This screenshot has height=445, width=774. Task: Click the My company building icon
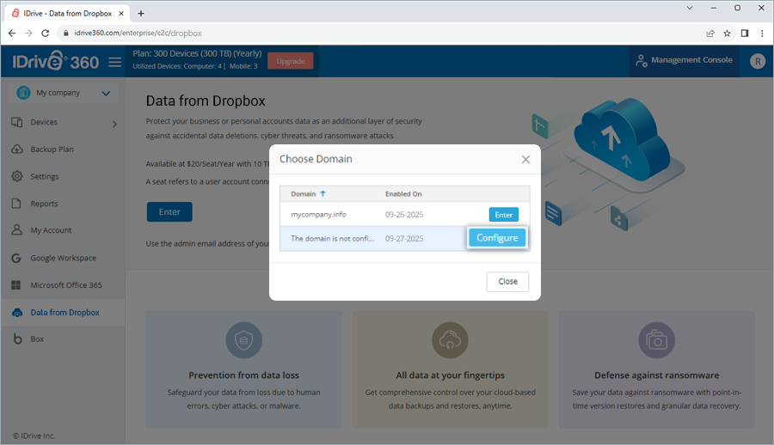point(23,93)
